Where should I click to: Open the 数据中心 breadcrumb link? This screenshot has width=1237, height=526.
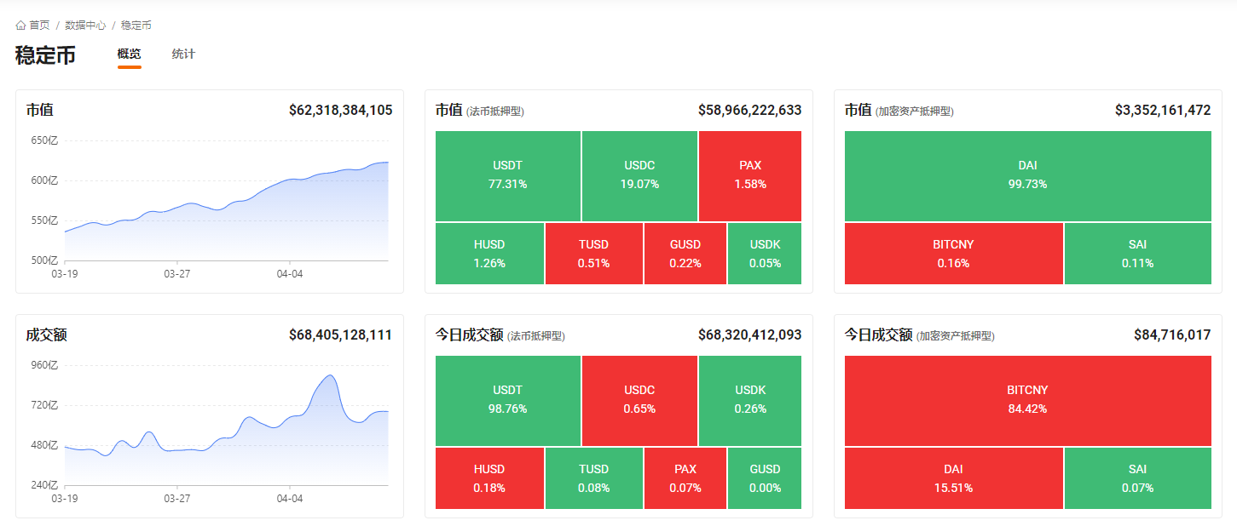point(85,26)
